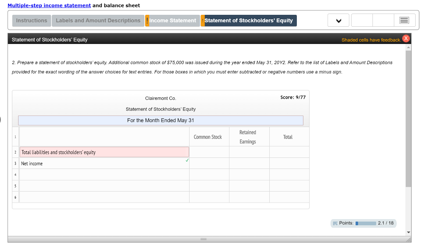Viewport: 421px width, 245px height.
Task: Click Common Stock cell in row 2
Action: [209, 152]
